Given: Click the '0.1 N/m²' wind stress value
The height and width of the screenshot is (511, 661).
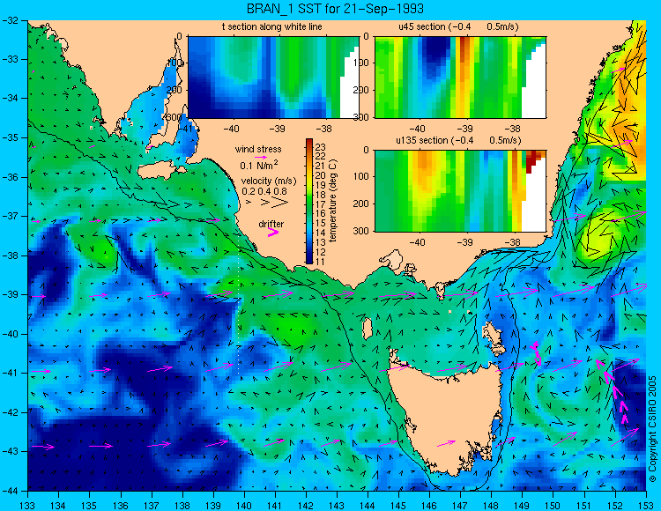Looking at the screenshot, I should tap(259, 165).
